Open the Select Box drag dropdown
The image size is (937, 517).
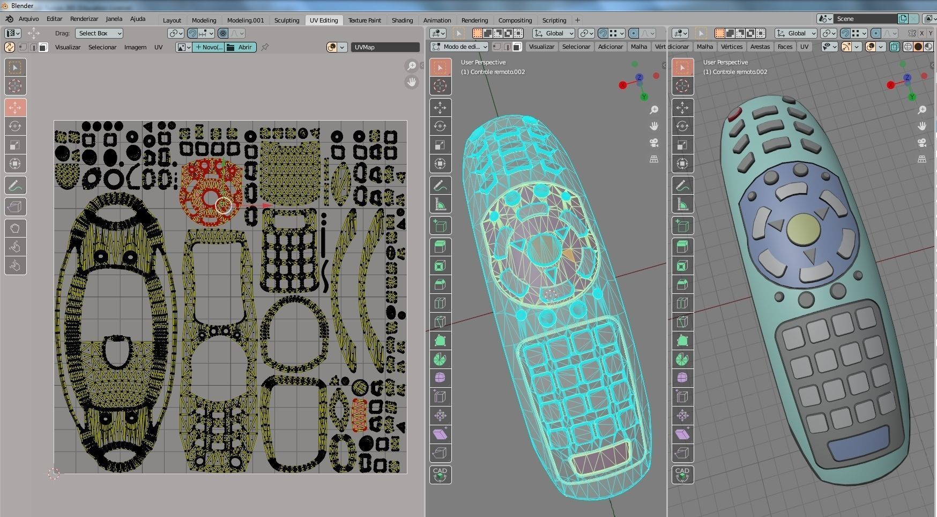(99, 33)
